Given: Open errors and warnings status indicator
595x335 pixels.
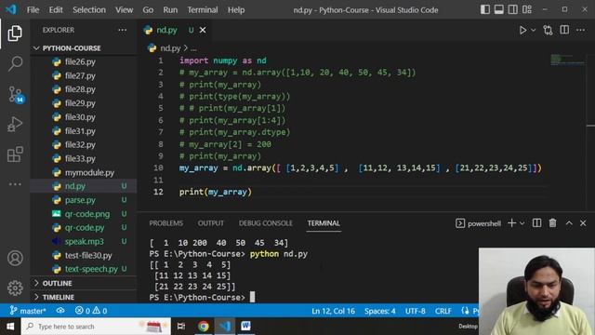Looking at the screenshot, I should point(91,311).
